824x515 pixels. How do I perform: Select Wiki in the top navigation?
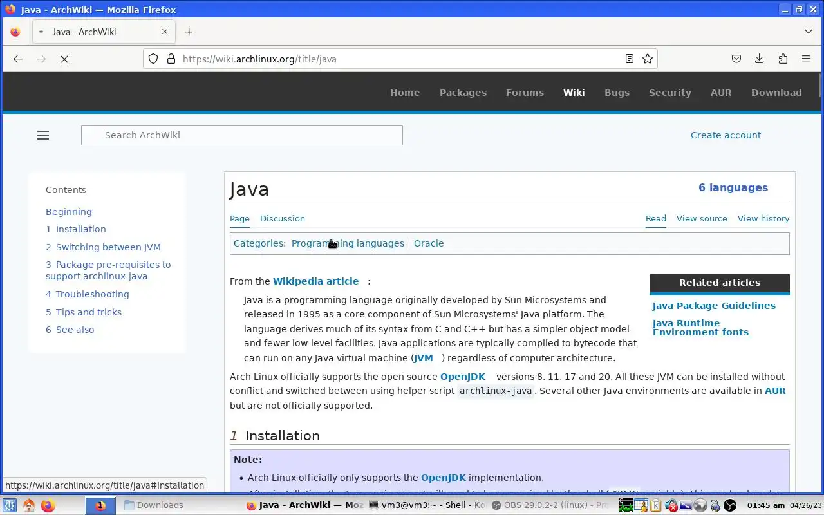574,93
